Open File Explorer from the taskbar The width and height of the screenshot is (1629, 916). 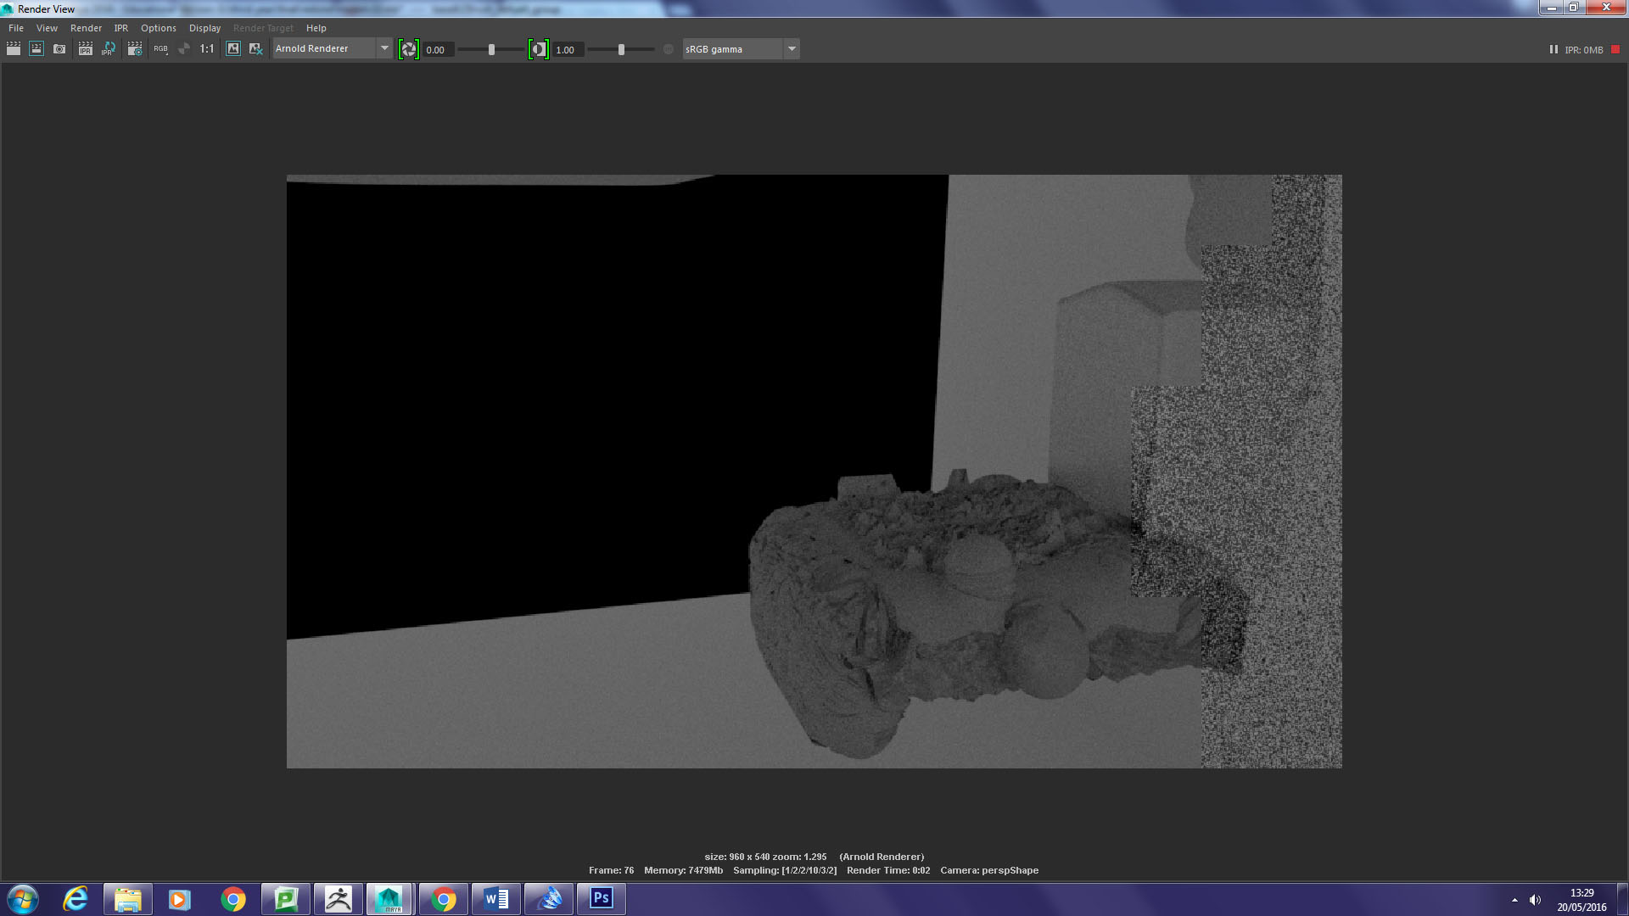tap(128, 899)
